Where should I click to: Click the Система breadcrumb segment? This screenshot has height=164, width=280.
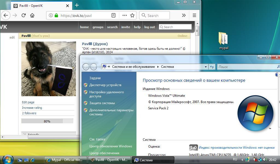pyautogui.click(x=167, y=67)
